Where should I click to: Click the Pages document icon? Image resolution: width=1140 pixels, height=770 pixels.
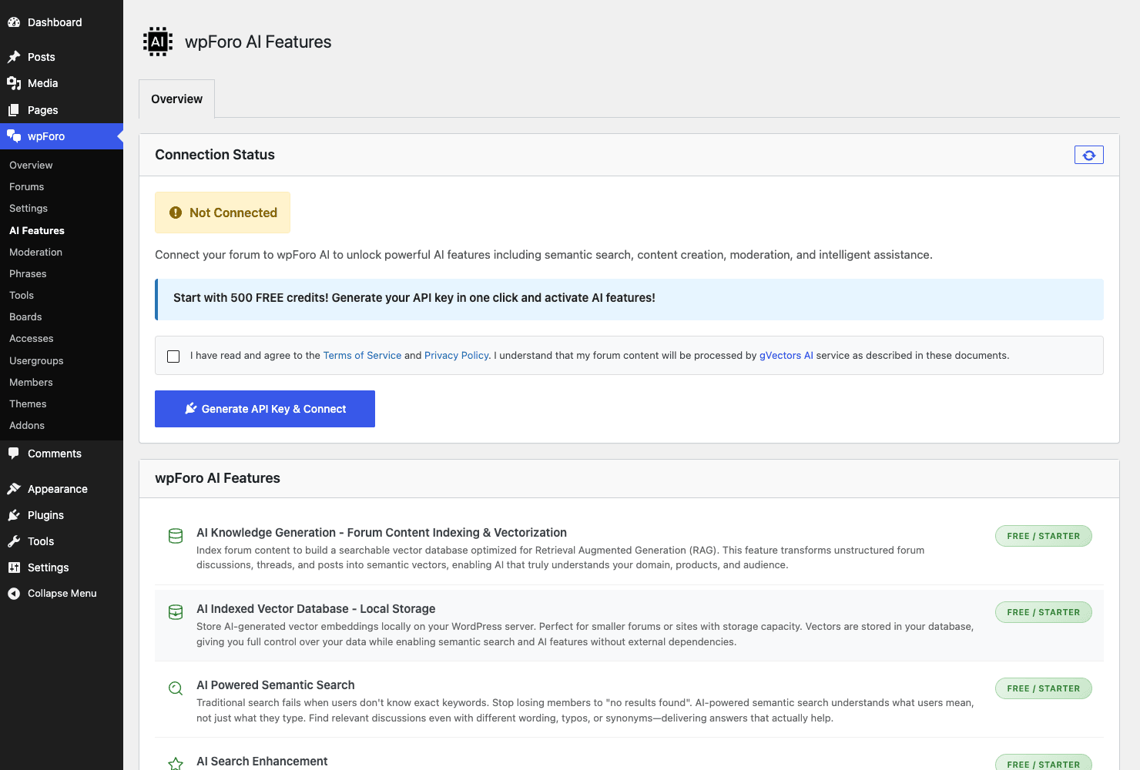tap(14, 110)
